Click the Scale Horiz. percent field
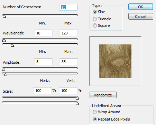 (x=42, y=91)
